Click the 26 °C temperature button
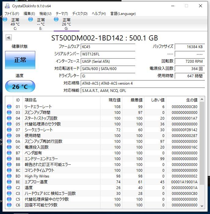Viewport: 210px width, 214px height. click(20, 86)
